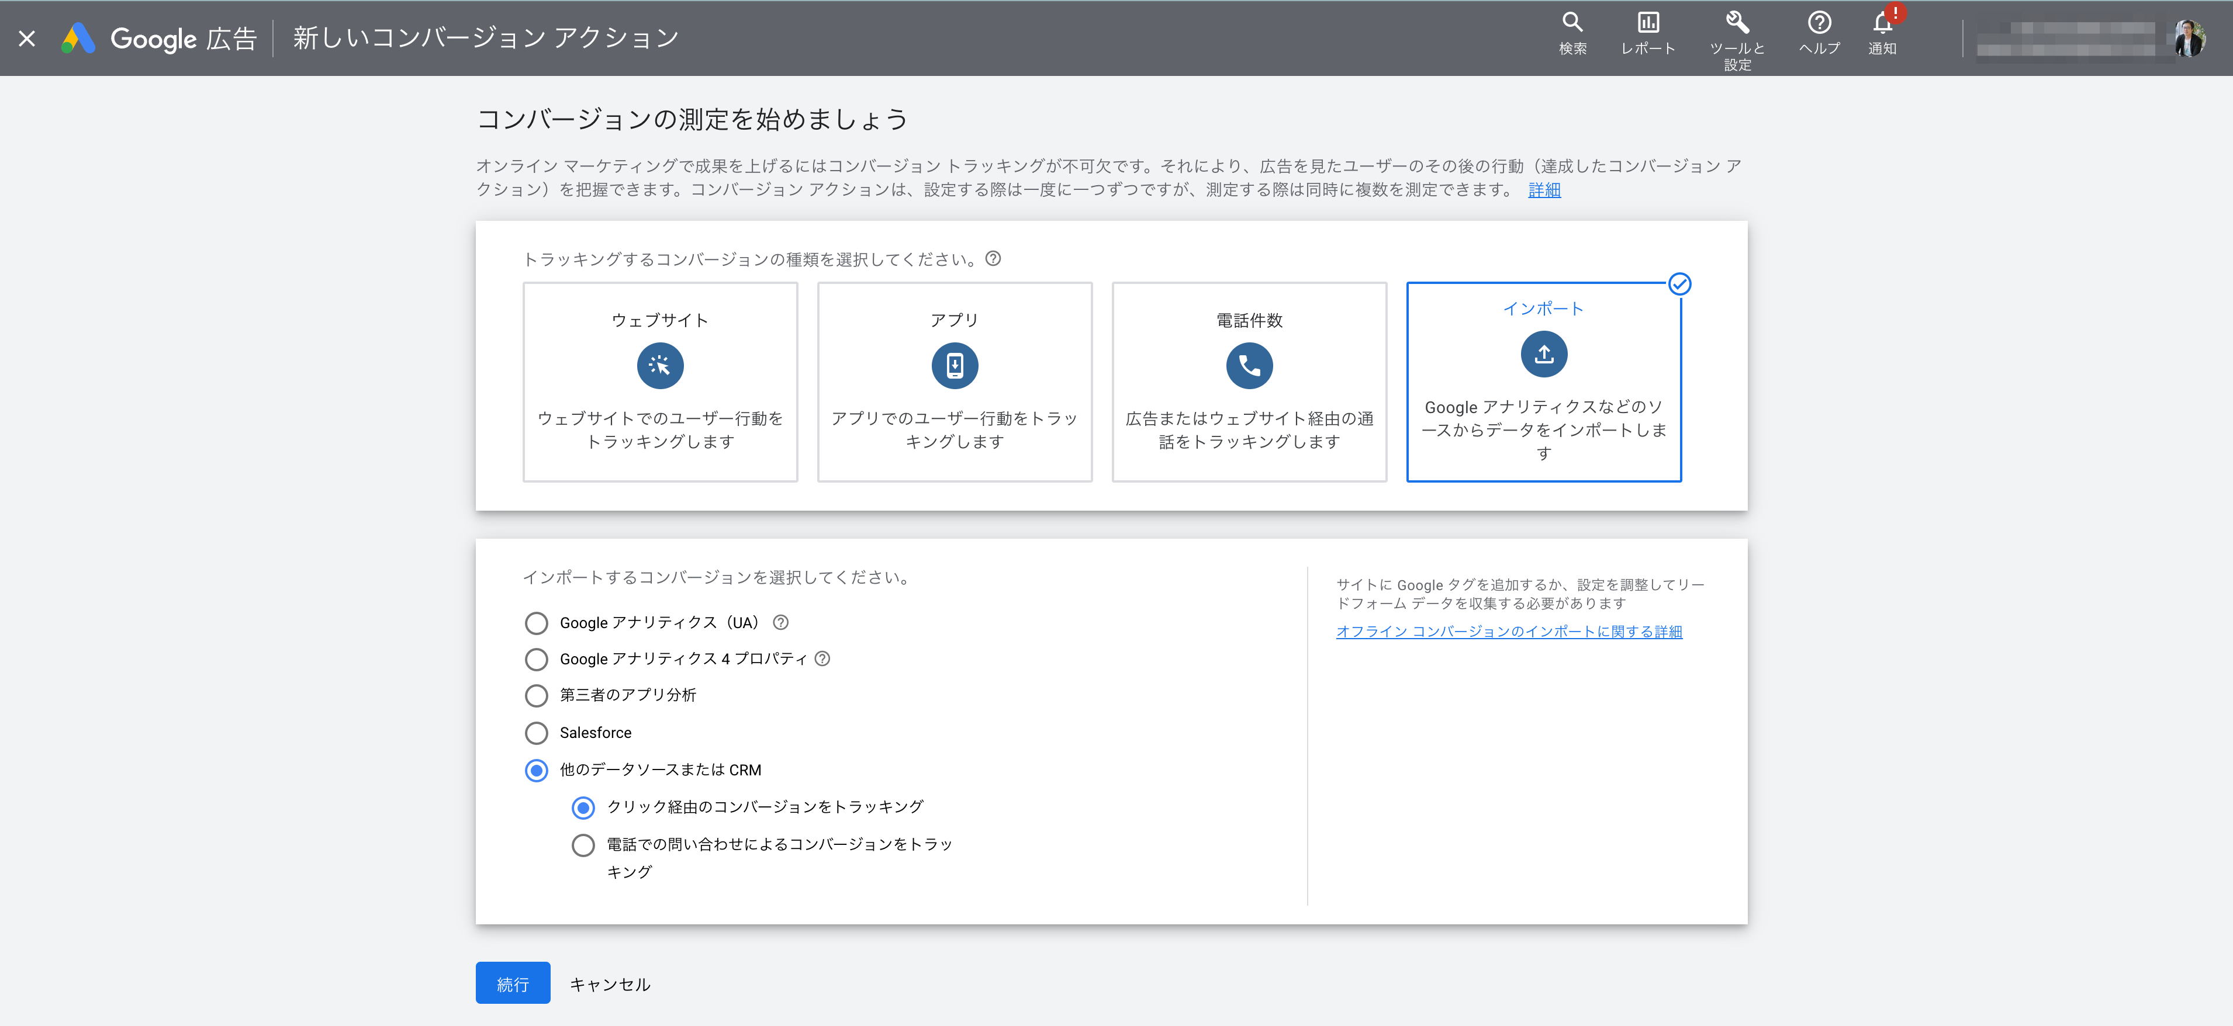Select the Salesforce radio option
Viewport: 2233px width, 1026px height.
tap(537, 733)
